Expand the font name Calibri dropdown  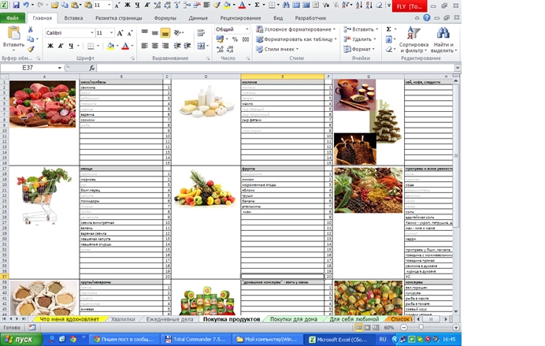coord(92,32)
